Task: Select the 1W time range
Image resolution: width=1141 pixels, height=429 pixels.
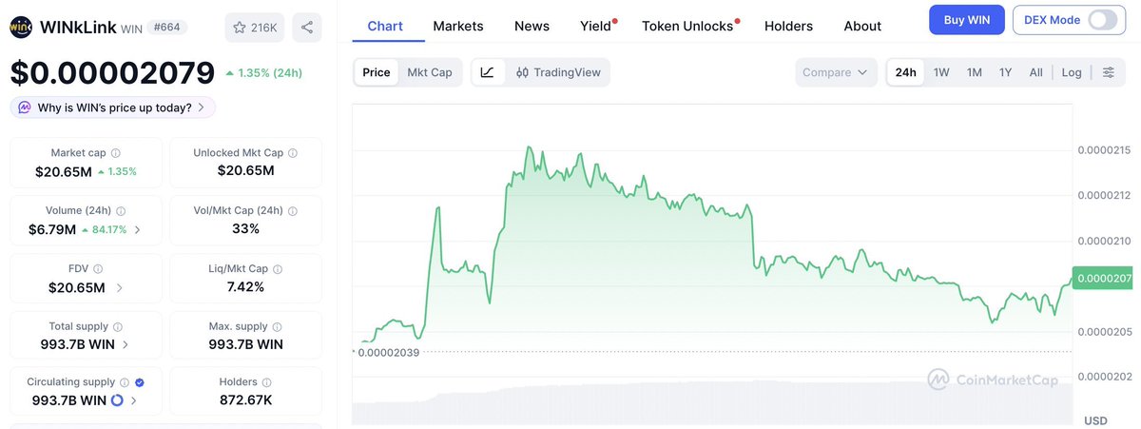Action: (941, 72)
